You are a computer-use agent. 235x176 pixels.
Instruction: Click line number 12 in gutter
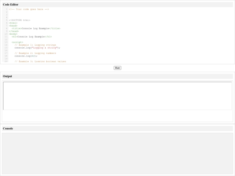tap(6, 40)
